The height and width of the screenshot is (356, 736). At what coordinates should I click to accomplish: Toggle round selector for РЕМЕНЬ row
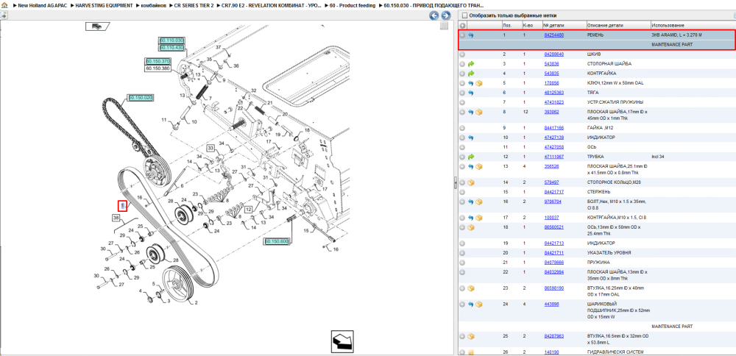(462, 35)
